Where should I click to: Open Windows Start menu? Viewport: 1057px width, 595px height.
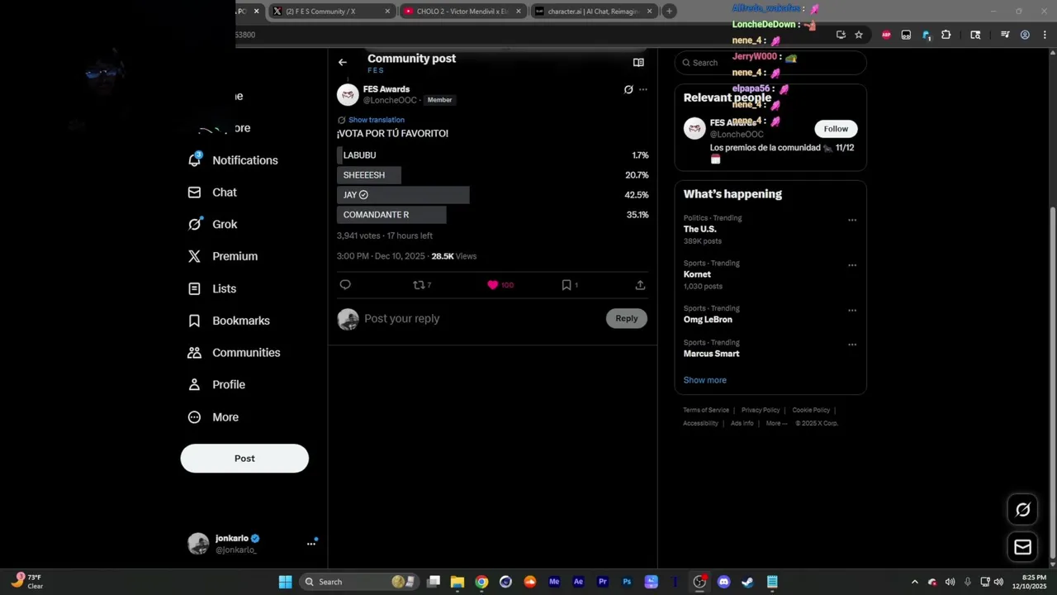(285, 582)
